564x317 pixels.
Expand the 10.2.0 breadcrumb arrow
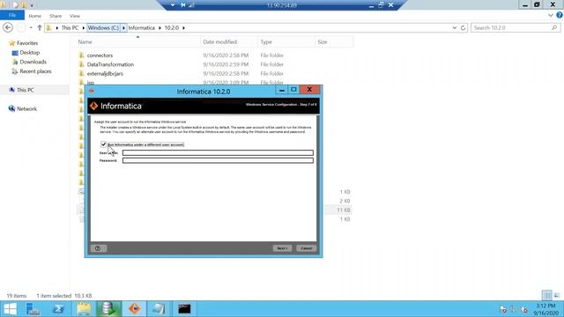tap(184, 27)
